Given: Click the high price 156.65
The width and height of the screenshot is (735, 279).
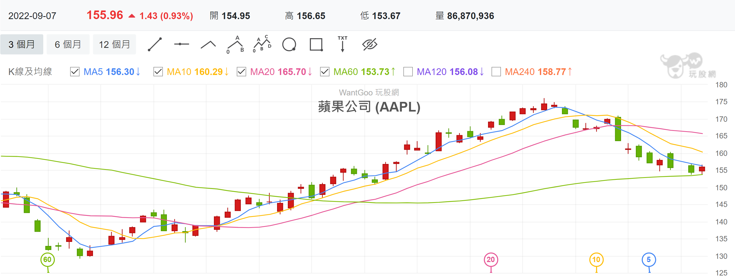Looking at the screenshot, I should pos(311,16).
